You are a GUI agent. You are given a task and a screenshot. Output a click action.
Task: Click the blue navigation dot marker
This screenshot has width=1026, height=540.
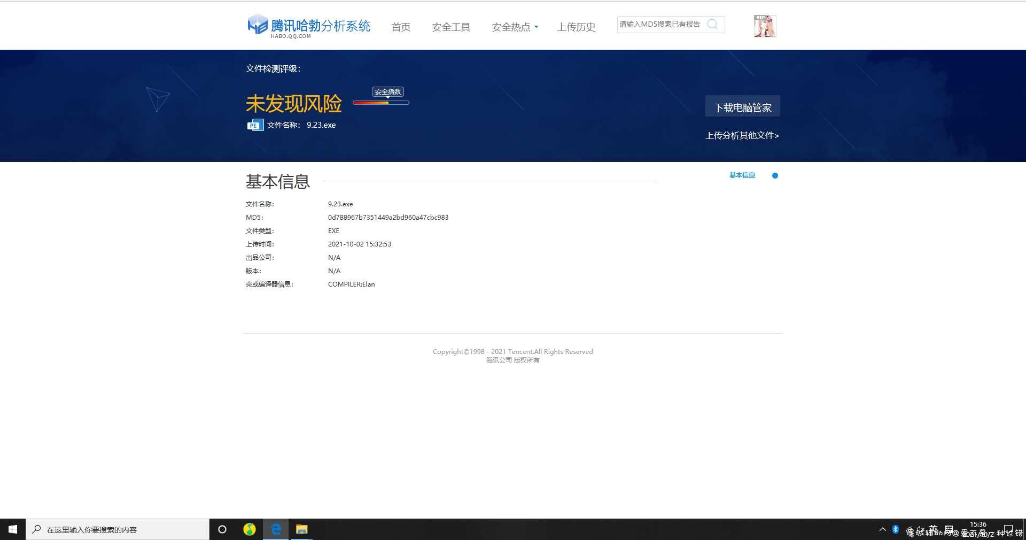click(x=775, y=175)
